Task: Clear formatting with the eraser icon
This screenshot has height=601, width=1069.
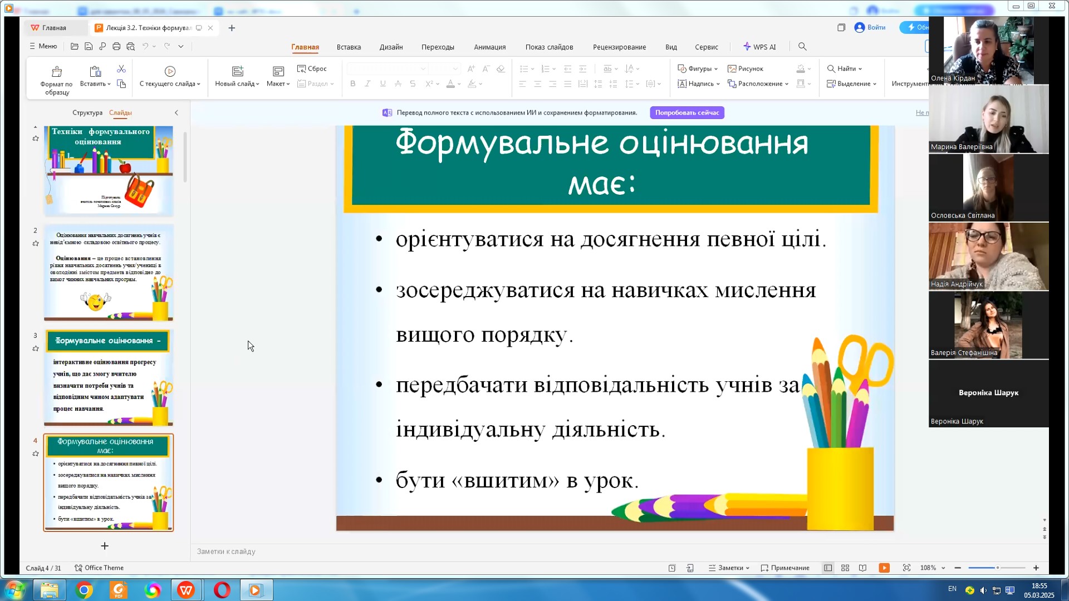Action: tap(501, 69)
